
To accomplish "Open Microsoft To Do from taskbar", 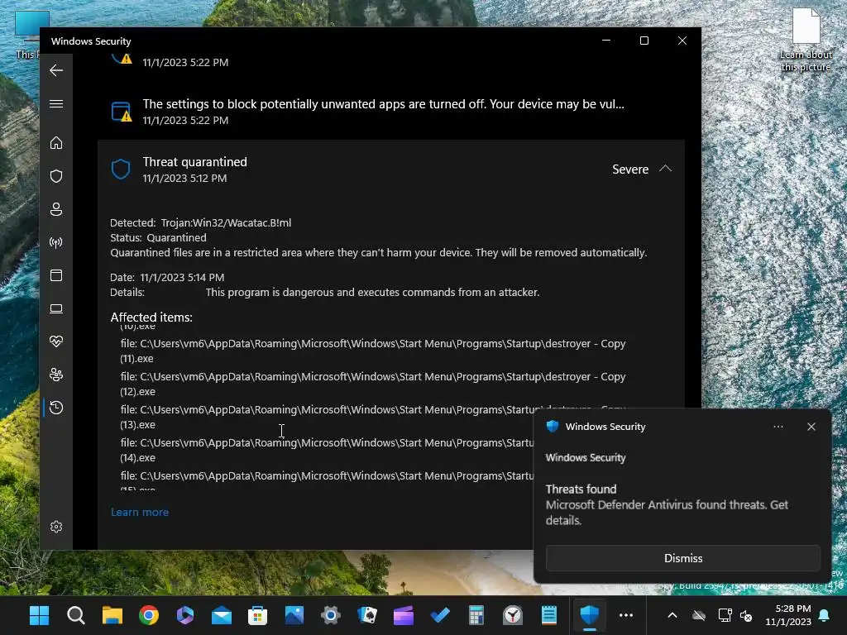I will 440,615.
